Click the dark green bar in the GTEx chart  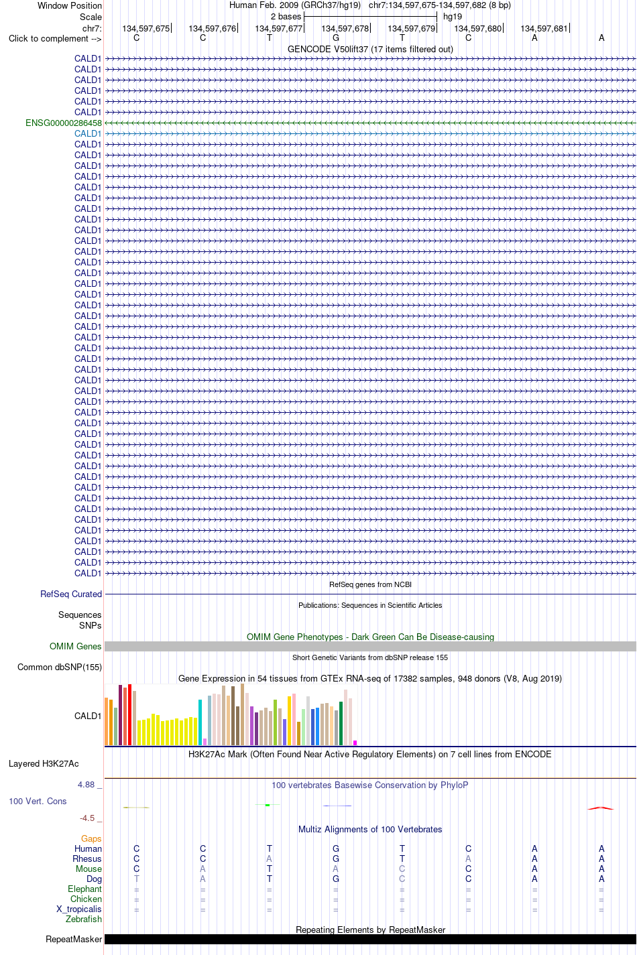341,723
